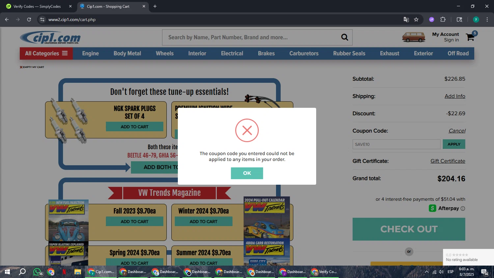Image resolution: width=494 pixels, height=278 pixels.
Task: Click the translate page icon
Action: (406, 19)
